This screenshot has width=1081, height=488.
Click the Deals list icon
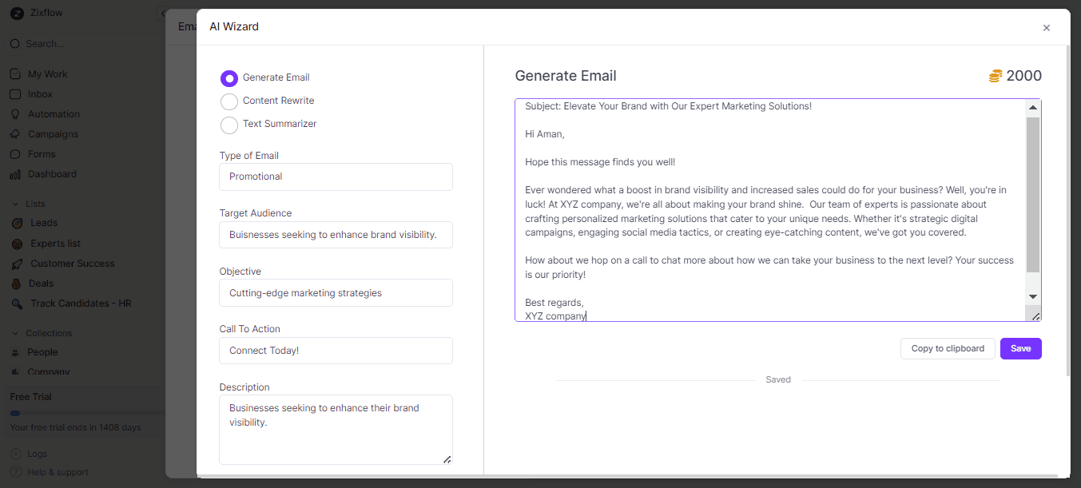click(18, 283)
